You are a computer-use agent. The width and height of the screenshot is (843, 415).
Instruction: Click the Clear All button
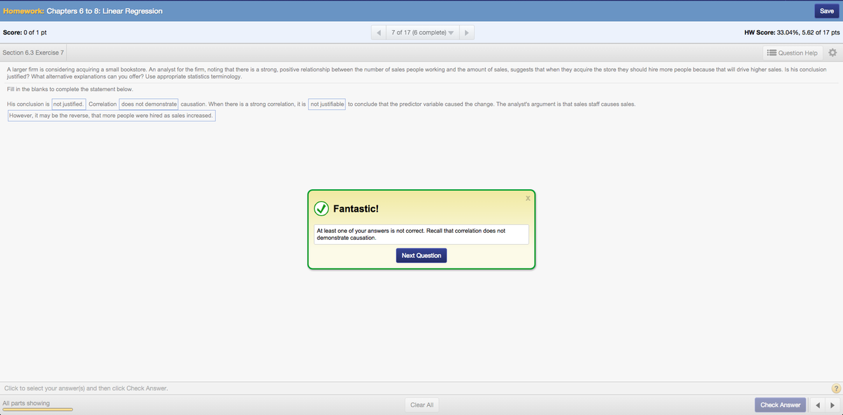(x=421, y=405)
